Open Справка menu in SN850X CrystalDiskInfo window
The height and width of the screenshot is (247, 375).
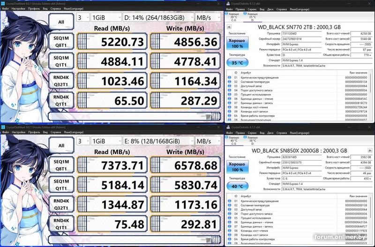(282, 133)
